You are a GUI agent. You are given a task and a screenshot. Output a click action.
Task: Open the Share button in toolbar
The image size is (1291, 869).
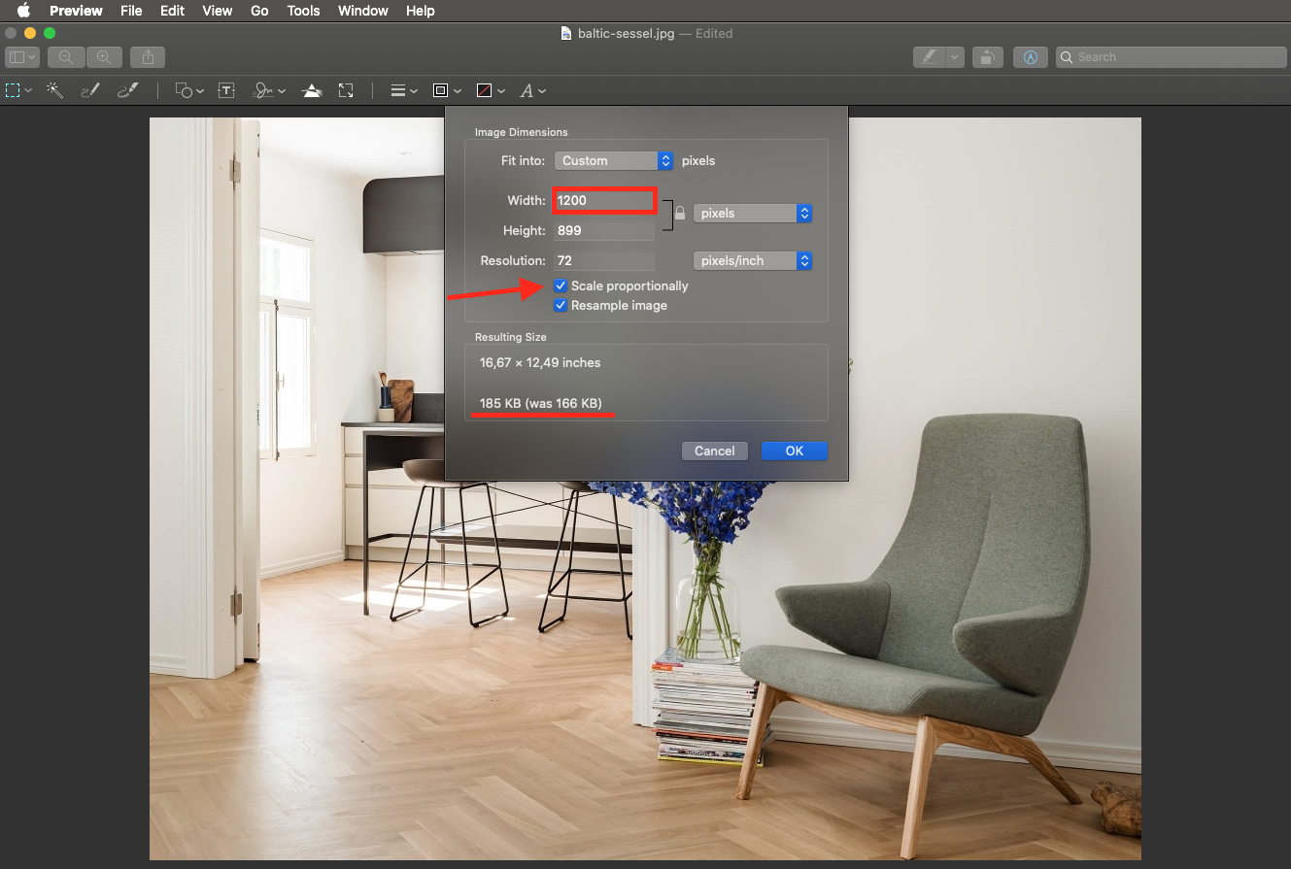click(148, 57)
